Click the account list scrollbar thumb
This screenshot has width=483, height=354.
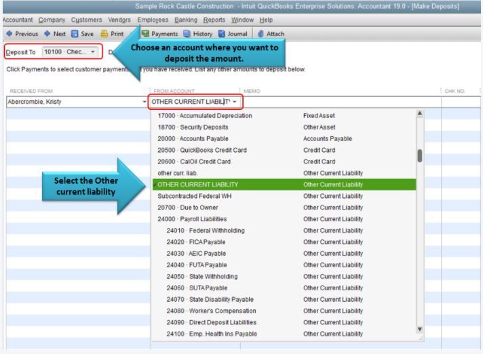[x=419, y=156]
